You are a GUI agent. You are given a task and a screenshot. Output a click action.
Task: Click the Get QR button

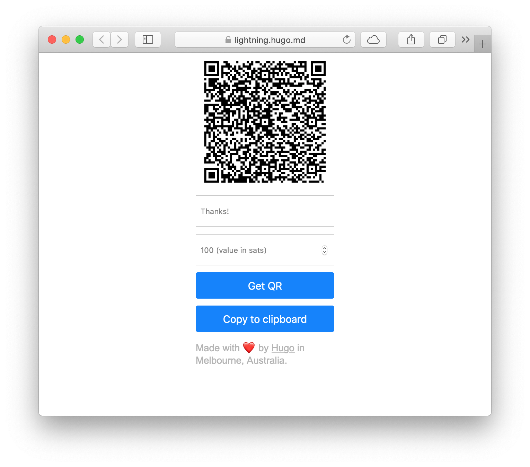click(x=265, y=285)
